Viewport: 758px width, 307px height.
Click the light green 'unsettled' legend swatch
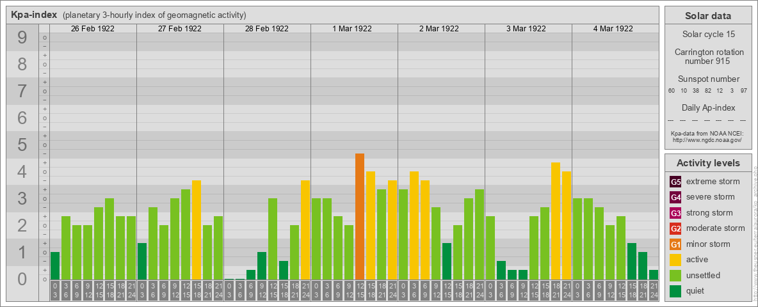click(675, 276)
